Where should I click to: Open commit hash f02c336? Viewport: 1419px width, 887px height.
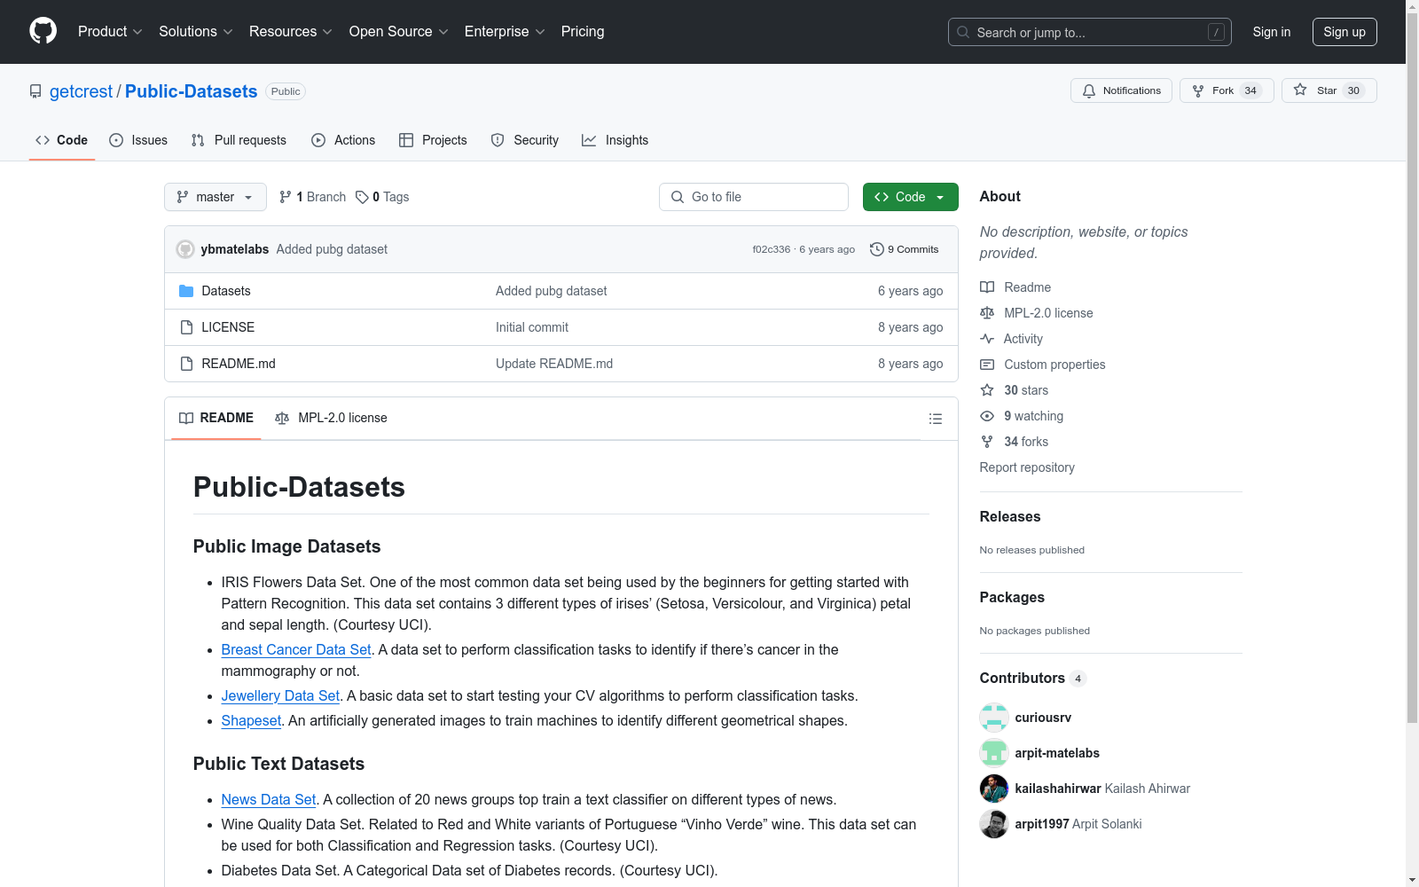click(x=772, y=249)
